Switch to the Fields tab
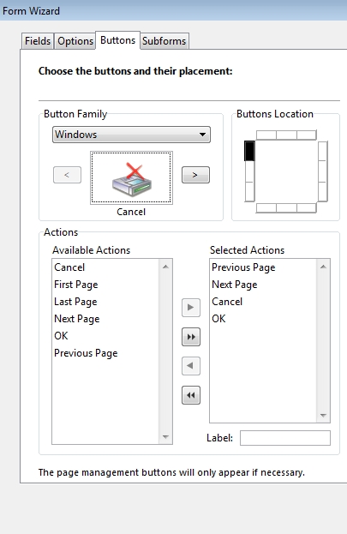The height and width of the screenshot is (534, 347). tap(38, 41)
